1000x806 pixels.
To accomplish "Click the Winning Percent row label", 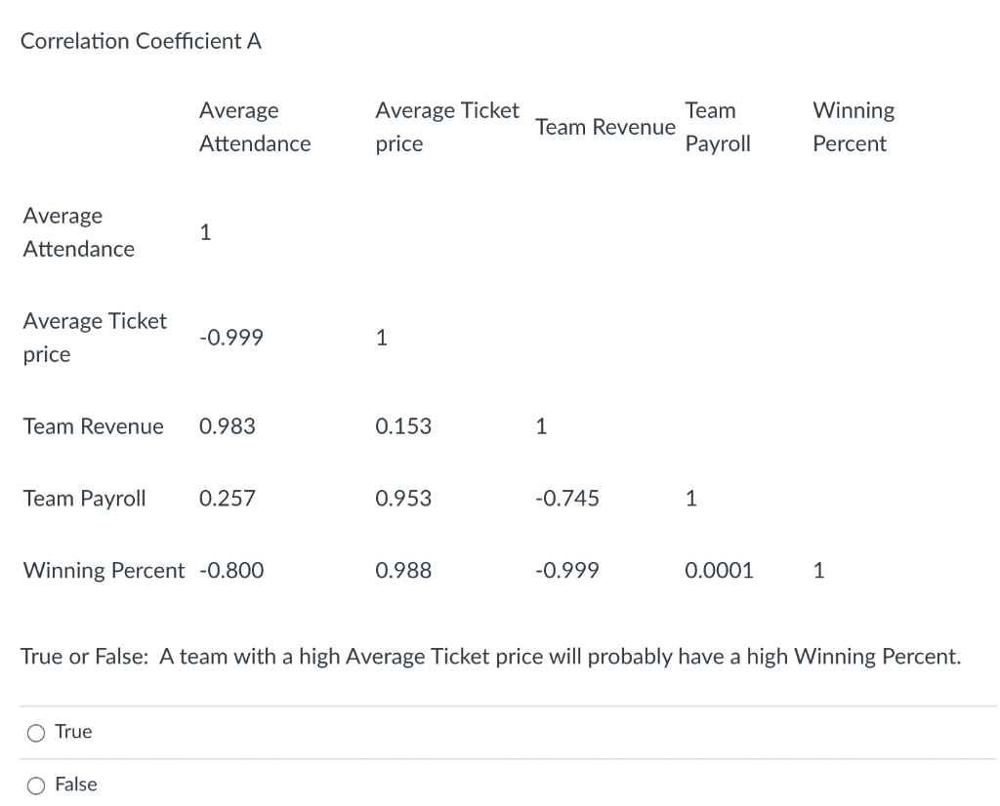I will [x=103, y=570].
